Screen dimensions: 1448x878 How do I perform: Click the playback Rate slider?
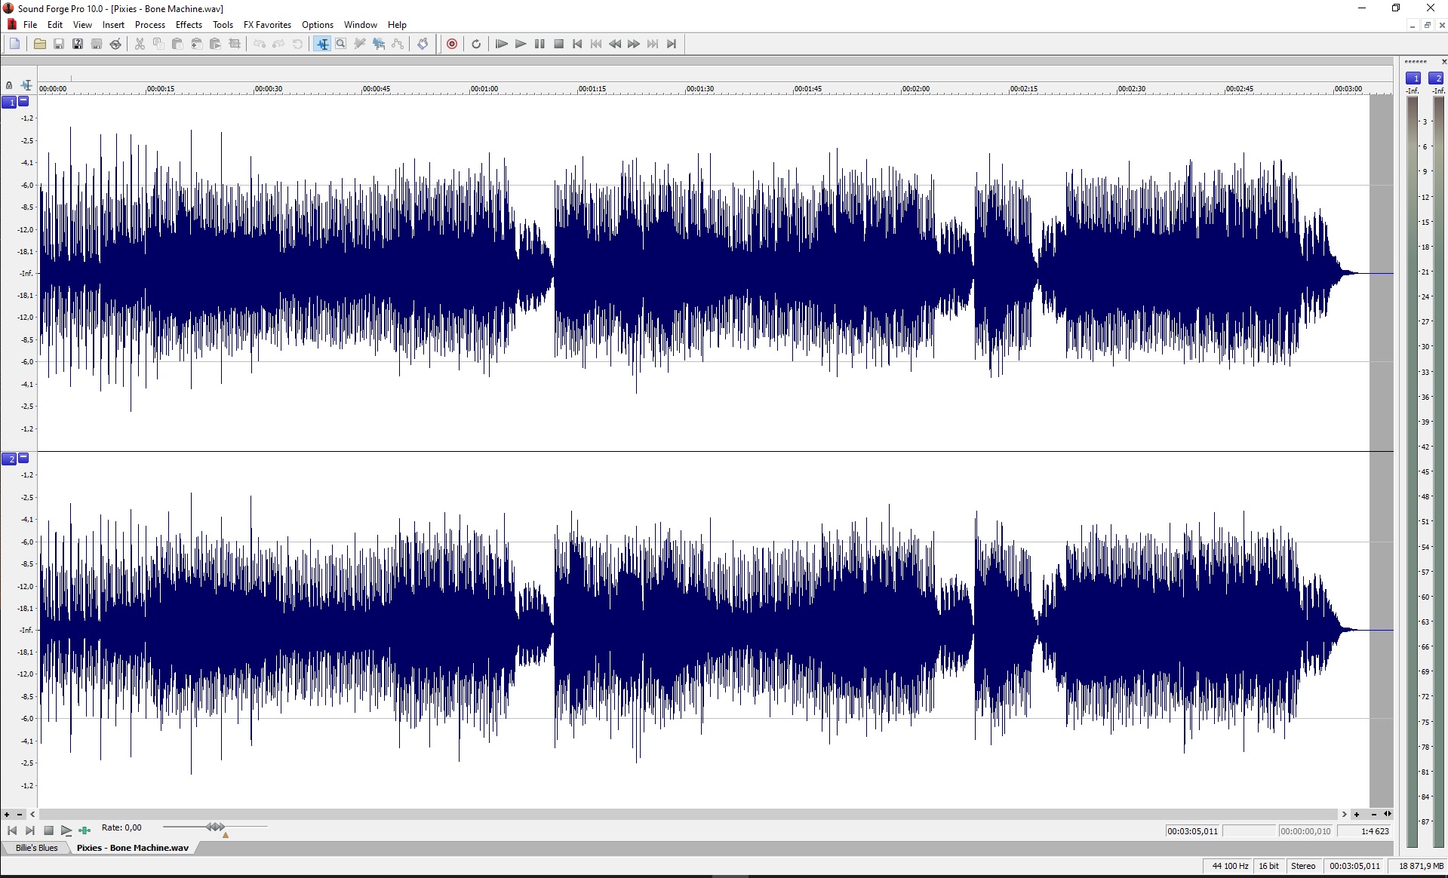(x=216, y=827)
